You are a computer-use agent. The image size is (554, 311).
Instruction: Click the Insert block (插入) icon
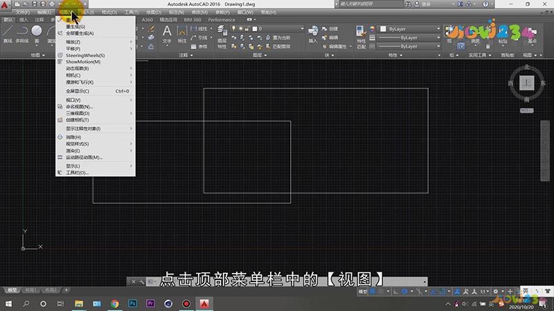point(313,31)
